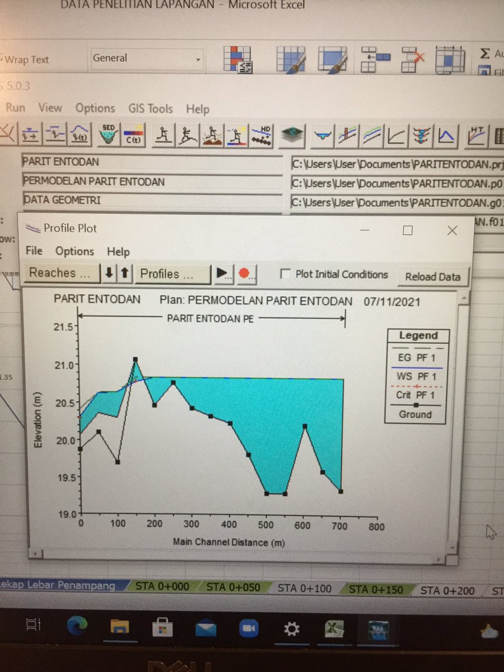Click the Profiles ... button
Image resolution: width=504 pixels, height=672 pixels.
click(172, 273)
